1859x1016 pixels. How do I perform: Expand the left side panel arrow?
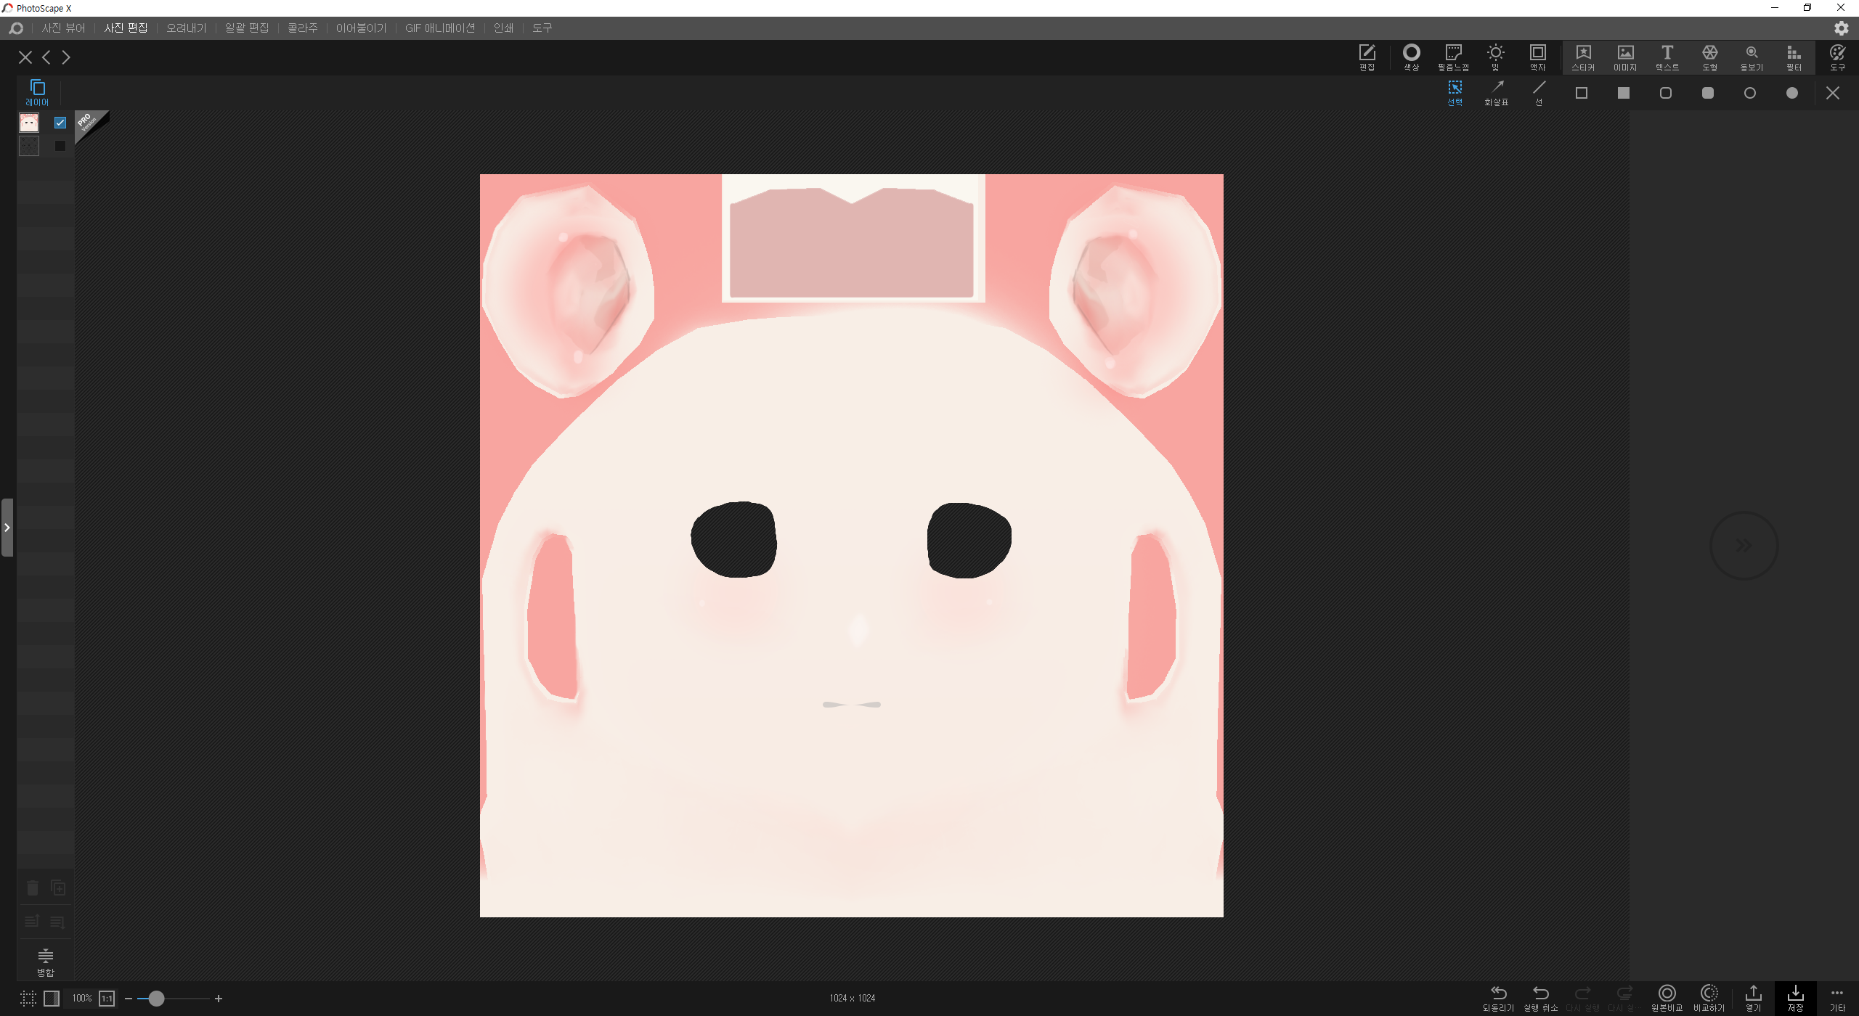[7, 528]
